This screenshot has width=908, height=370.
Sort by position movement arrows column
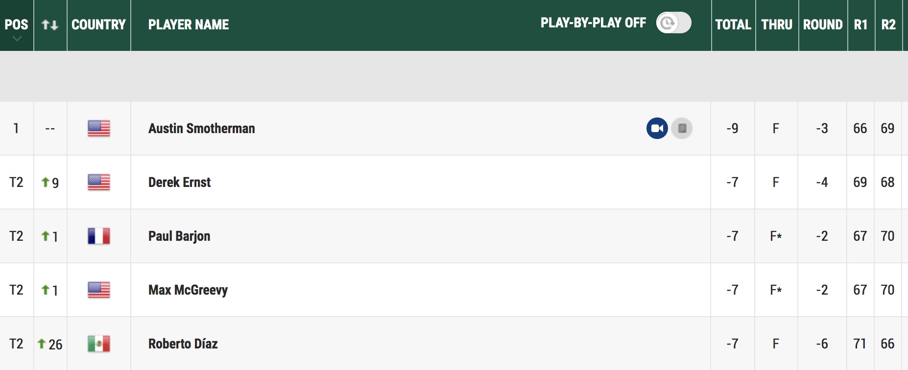pos(50,25)
